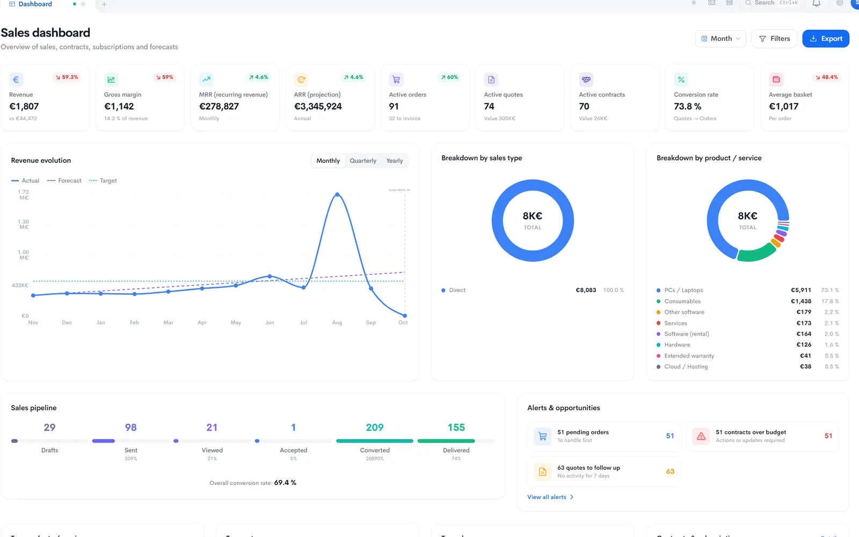Open View all alerts link
This screenshot has width=859, height=537.
(550, 497)
